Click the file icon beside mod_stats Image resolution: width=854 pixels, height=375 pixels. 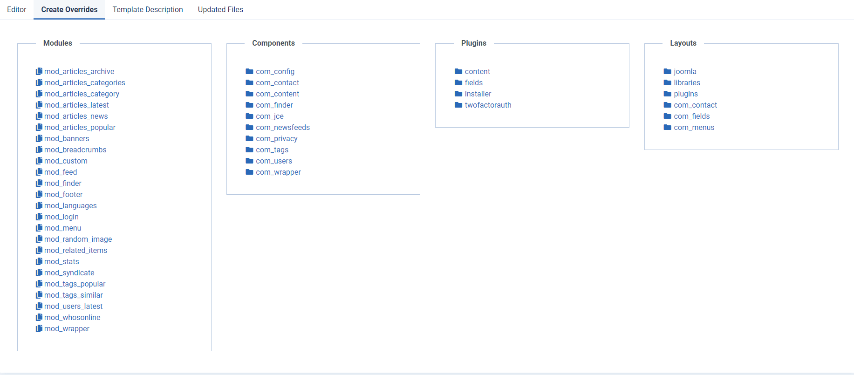pos(39,261)
